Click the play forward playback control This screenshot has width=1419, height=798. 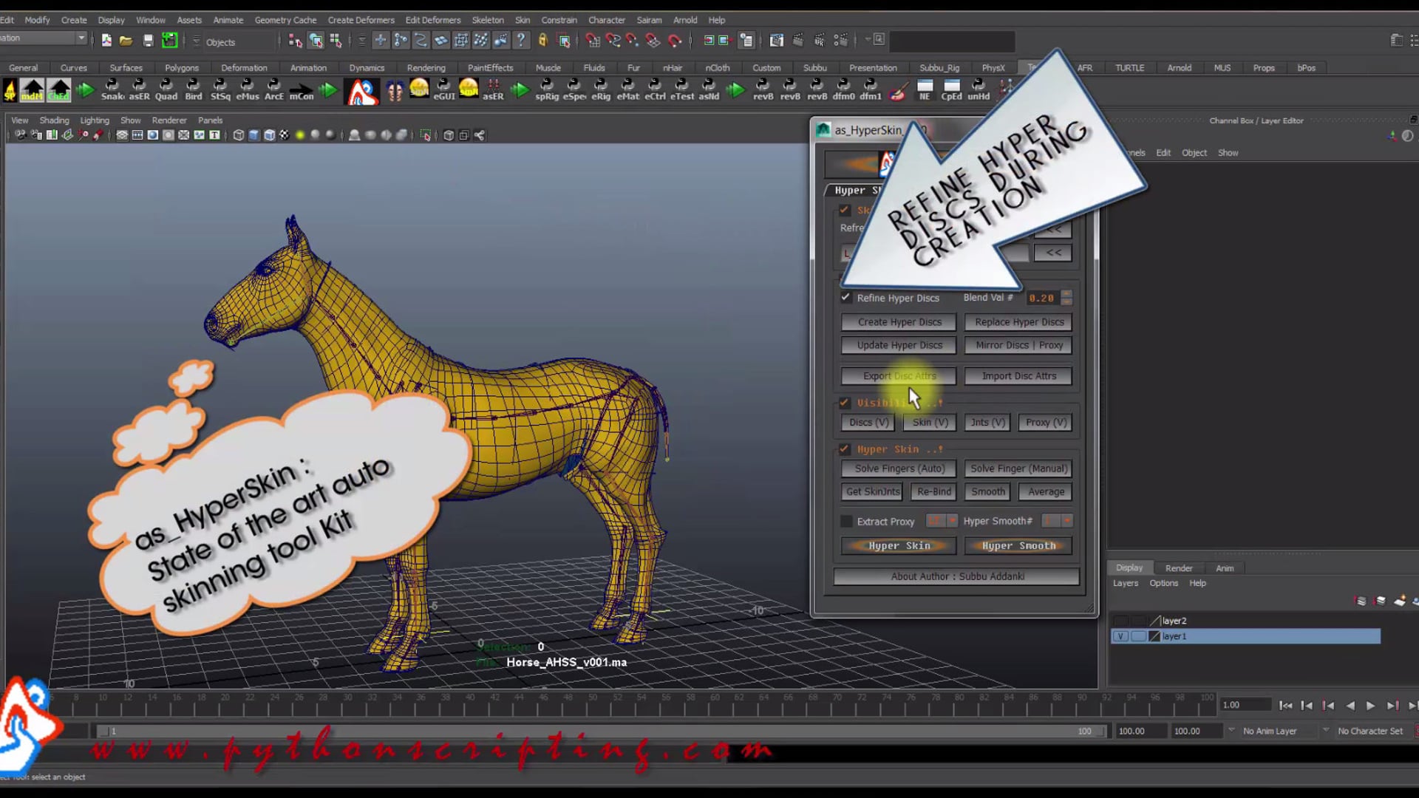click(x=1371, y=706)
